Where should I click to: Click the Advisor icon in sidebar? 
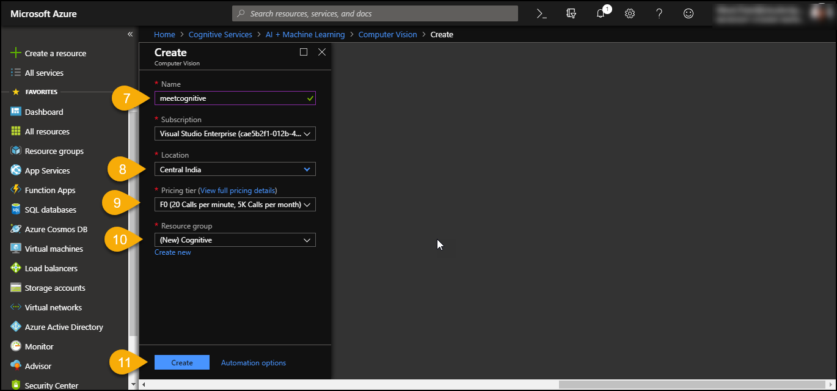click(x=16, y=366)
